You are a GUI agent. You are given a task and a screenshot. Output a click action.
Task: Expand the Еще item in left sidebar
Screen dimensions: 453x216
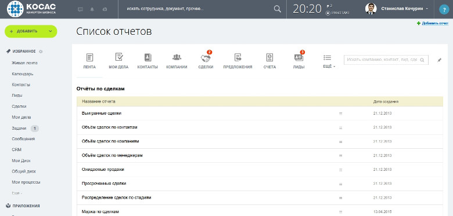point(17,193)
